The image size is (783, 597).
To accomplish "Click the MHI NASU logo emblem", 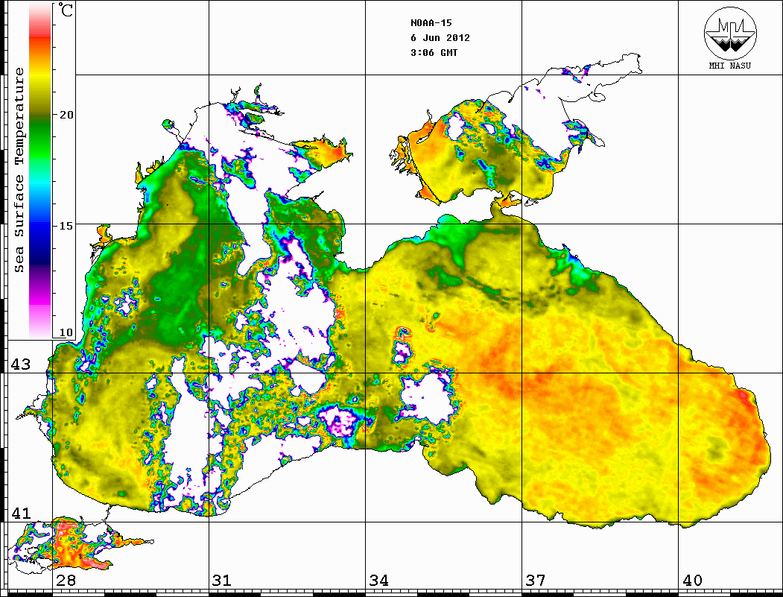I will click(730, 33).
